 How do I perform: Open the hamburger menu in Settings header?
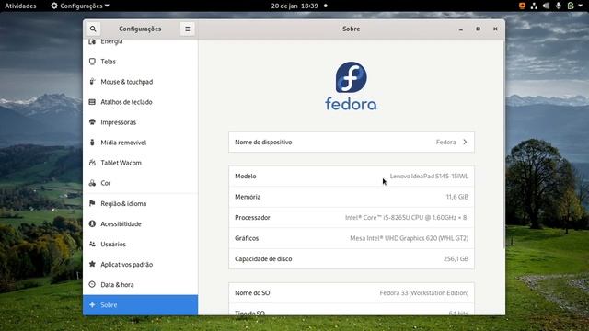coord(188,29)
